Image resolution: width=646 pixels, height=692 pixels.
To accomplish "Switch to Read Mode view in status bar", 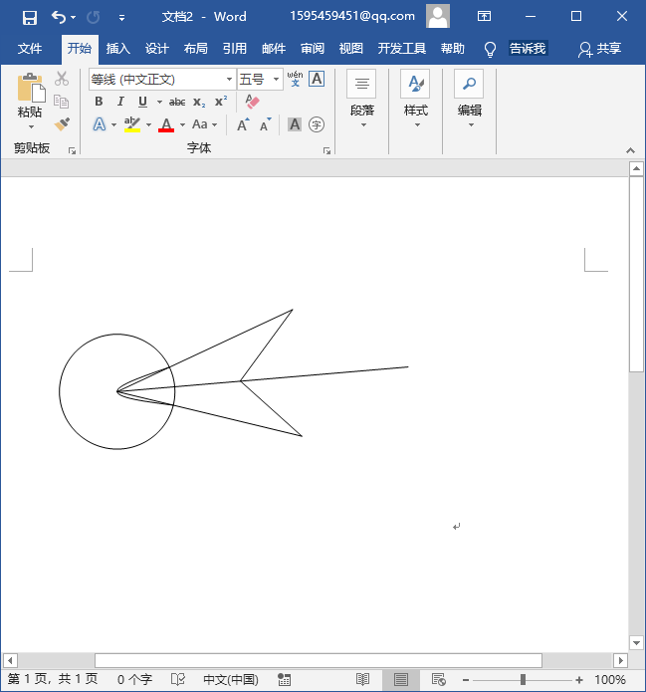I will click(363, 679).
